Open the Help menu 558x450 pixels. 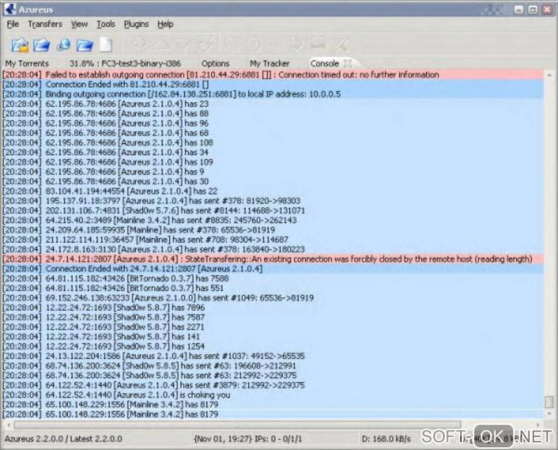[x=165, y=24]
